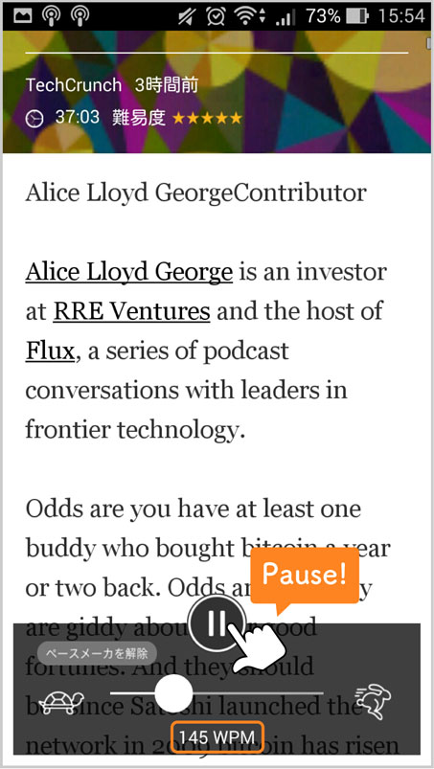Tap the first podcast notification icon
Screen dimensions: 434x769
51,16
